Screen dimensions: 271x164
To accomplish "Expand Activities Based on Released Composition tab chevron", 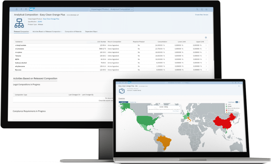I will pos(61,32).
